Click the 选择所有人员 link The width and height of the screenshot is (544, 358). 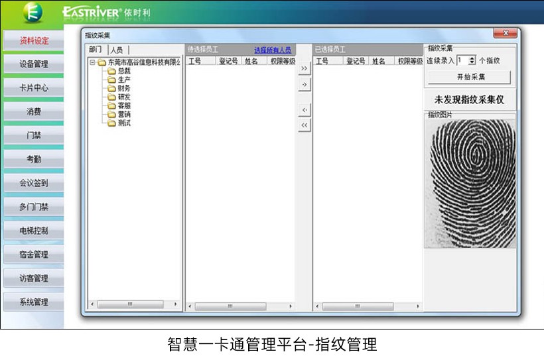pos(272,50)
